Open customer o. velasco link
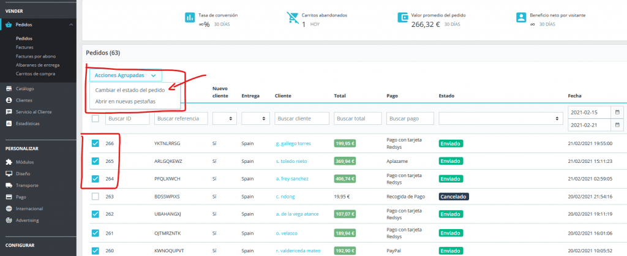The image size is (627, 256). [x=287, y=233]
